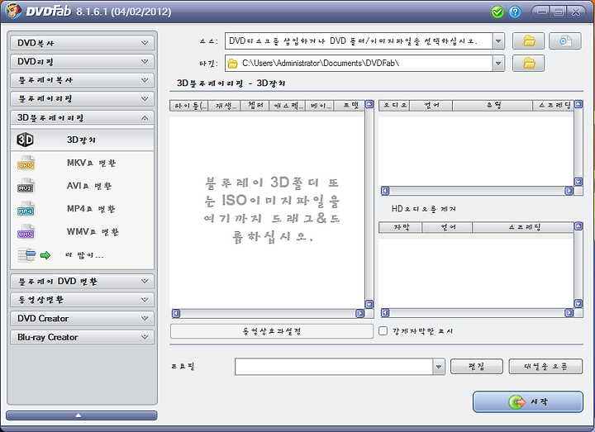Click audio list scroll-right arrow
595x432 pixels.
coord(569,191)
